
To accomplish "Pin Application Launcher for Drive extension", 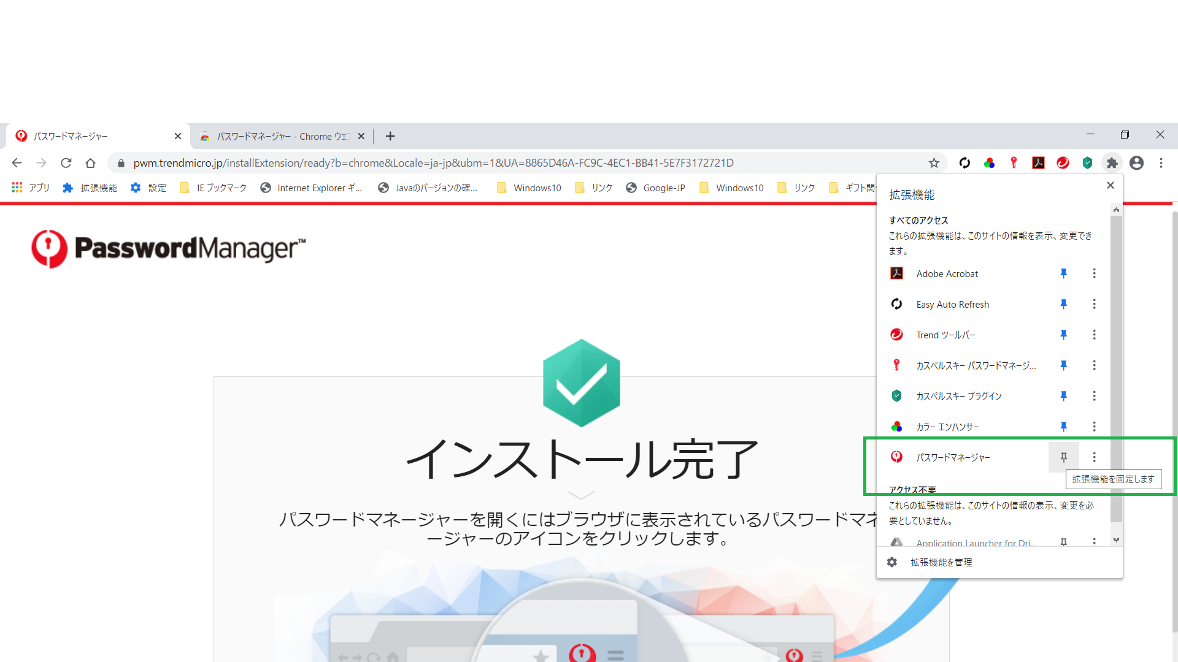I will pyautogui.click(x=1063, y=542).
